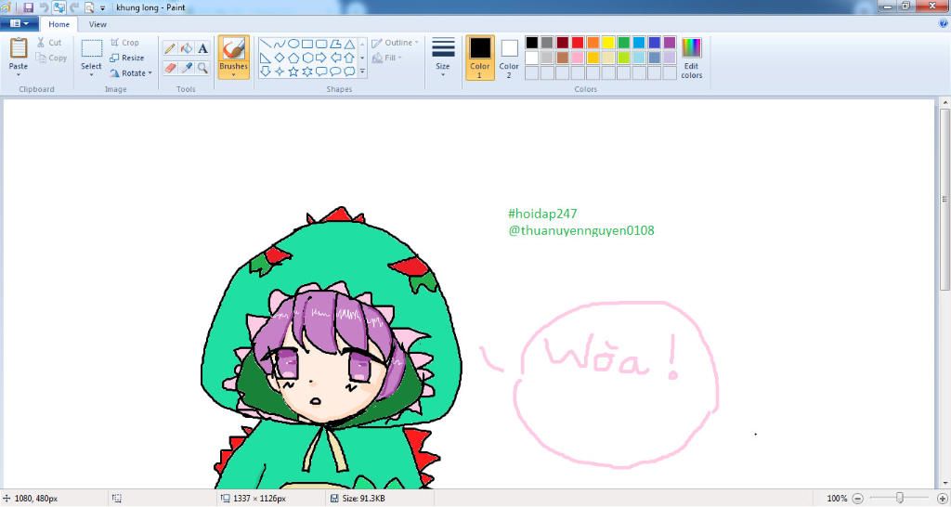This screenshot has height=507, width=951.
Task: Choose the Up arrow shape
Action: click(349, 58)
